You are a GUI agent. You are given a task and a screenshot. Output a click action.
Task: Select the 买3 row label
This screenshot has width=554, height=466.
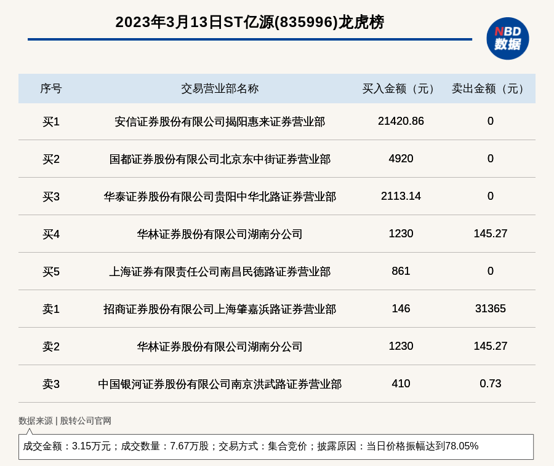coord(51,197)
